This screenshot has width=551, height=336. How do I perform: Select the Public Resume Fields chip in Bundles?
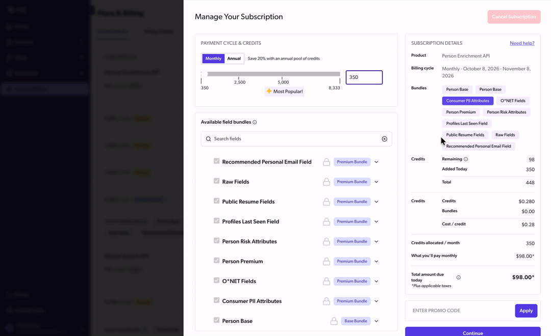click(x=465, y=135)
